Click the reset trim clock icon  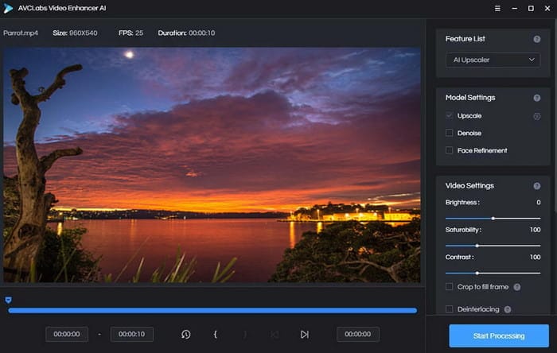coord(185,334)
